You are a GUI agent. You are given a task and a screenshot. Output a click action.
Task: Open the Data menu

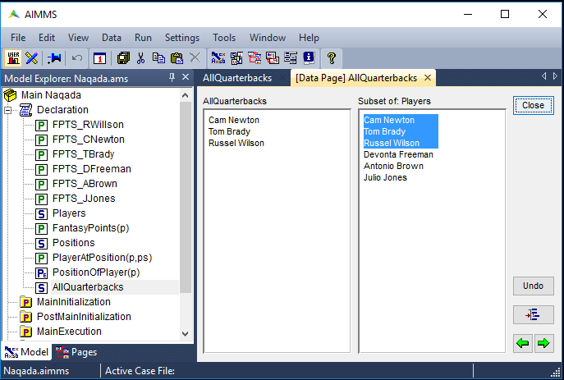(112, 38)
